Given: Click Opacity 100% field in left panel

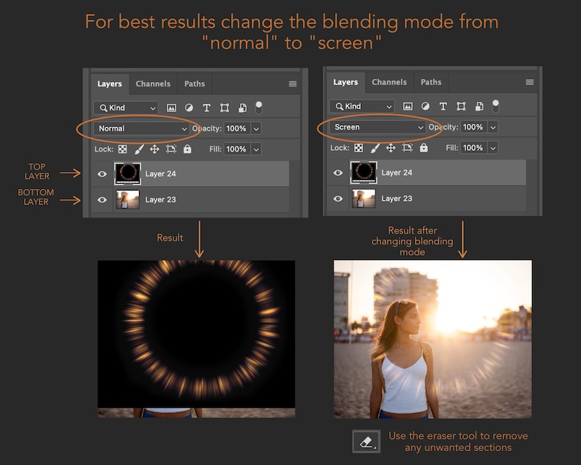Looking at the screenshot, I should pyautogui.click(x=237, y=129).
